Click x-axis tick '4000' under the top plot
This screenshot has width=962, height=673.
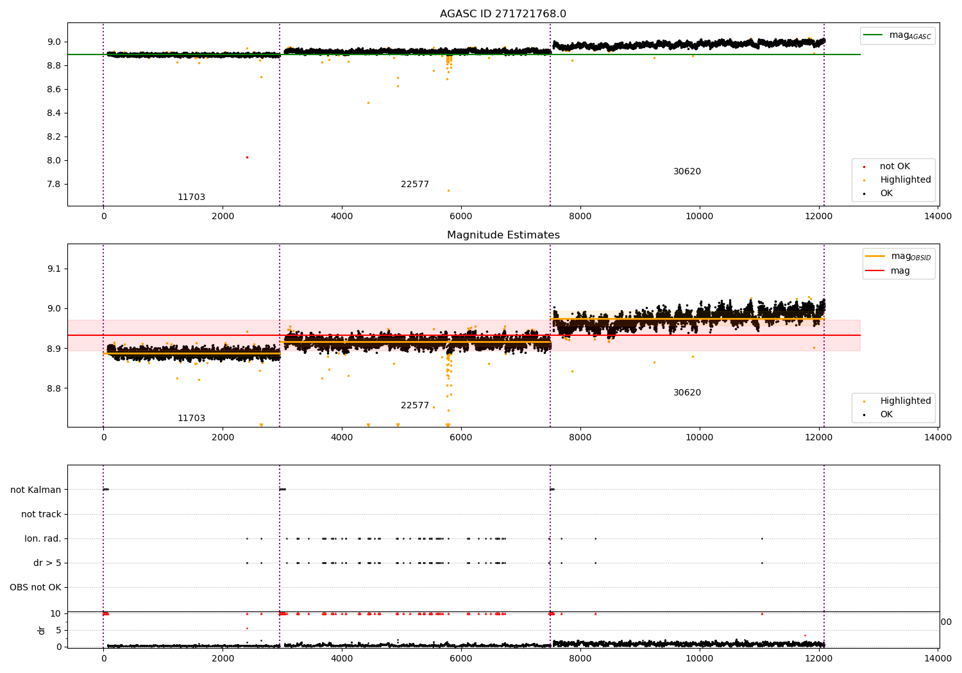(x=342, y=217)
